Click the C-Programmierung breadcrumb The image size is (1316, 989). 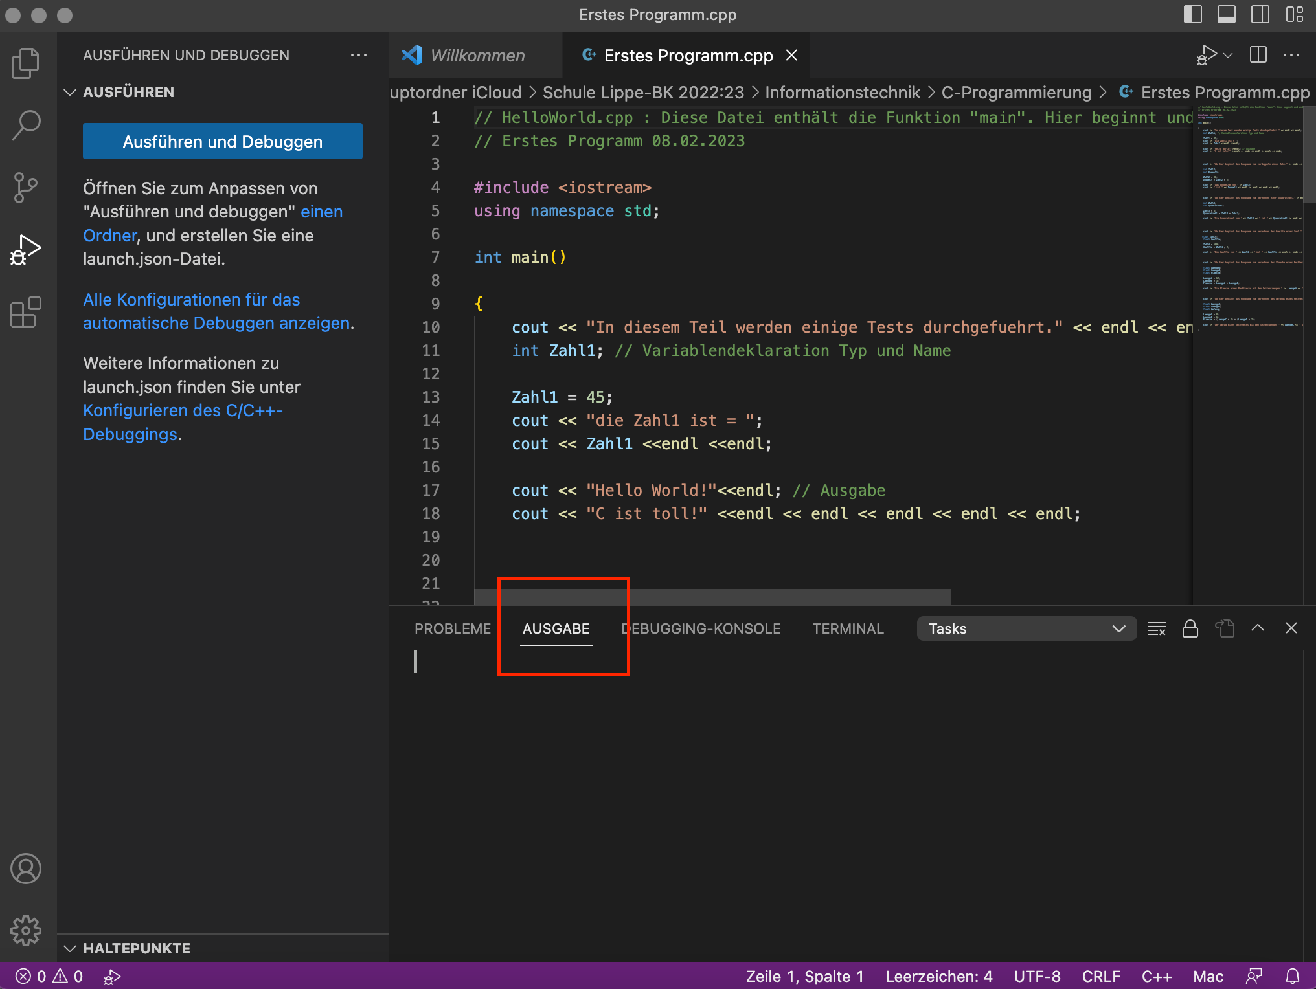click(x=1017, y=92)
